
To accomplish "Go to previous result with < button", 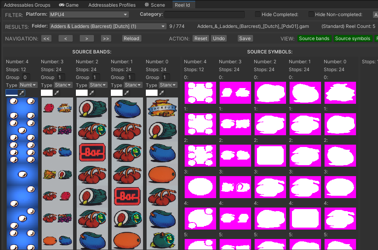I will [66, 39].
